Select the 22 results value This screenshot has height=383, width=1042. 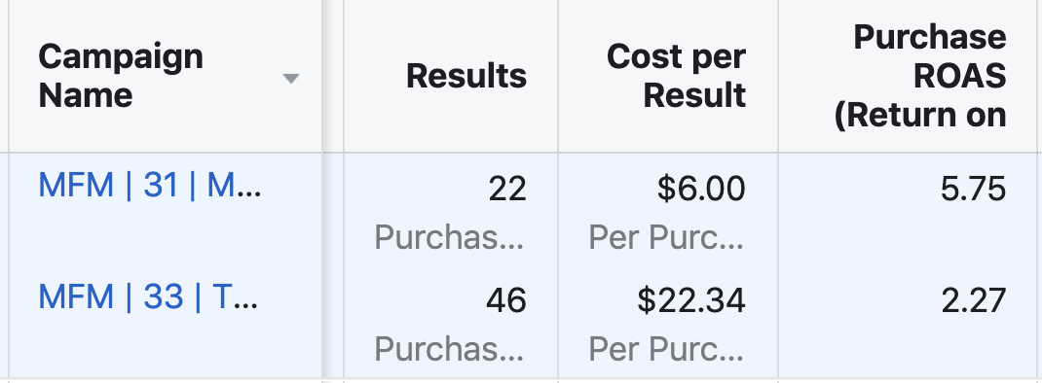[x=507, y=190]
